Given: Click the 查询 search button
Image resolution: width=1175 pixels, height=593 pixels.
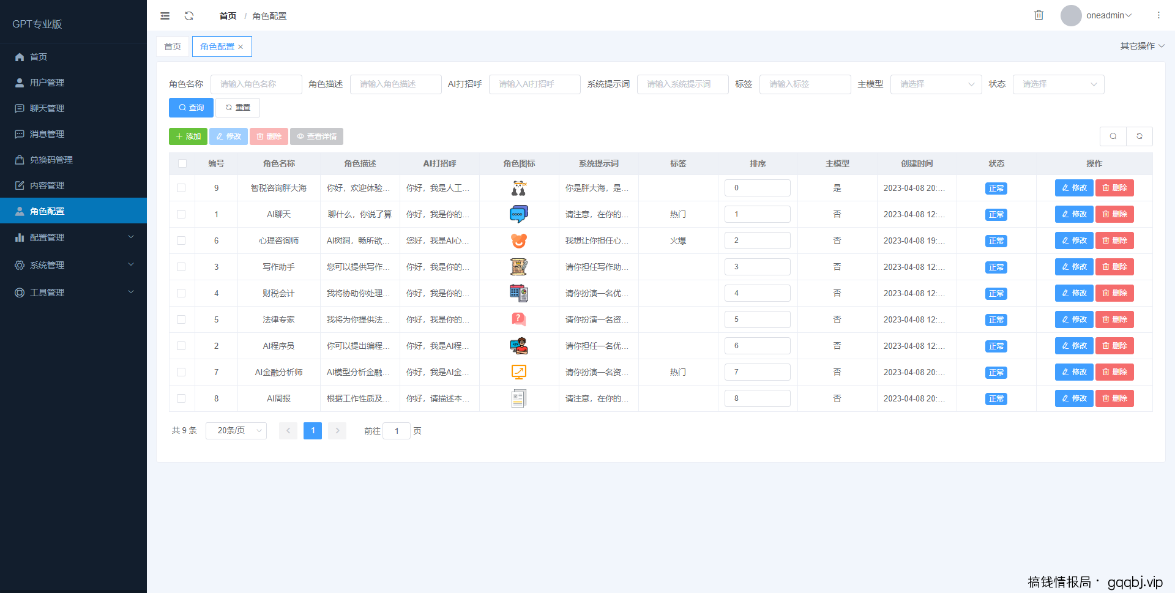Looking at the screenshot, I should (191, 108).
